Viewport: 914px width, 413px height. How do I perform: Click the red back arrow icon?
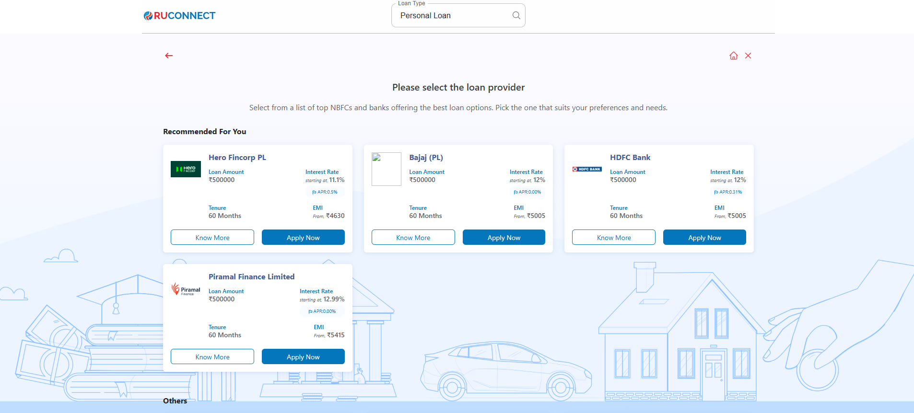(169, 56)
